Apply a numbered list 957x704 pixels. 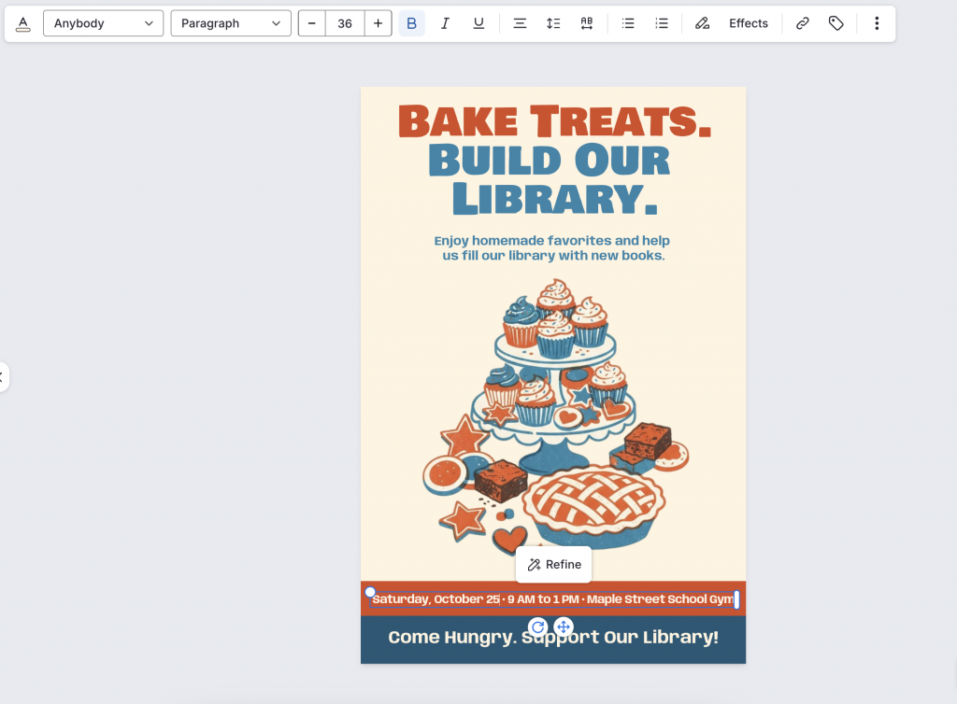(662, 23)
